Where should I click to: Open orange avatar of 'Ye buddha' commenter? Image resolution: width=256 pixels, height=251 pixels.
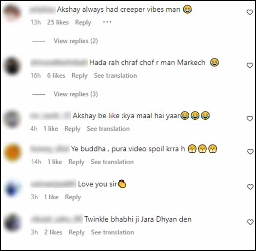point(13,152)
